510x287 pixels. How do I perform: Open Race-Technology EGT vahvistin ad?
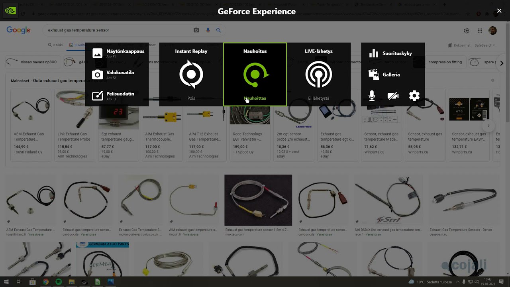[x=250, y=125]
